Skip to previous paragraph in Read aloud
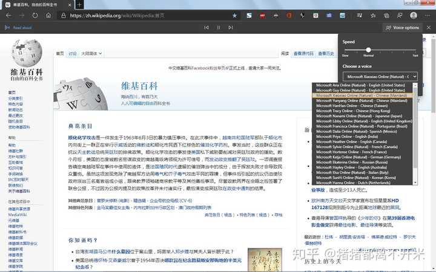The height and width of the screenshot is (272, 436). (x=206, y=27)
